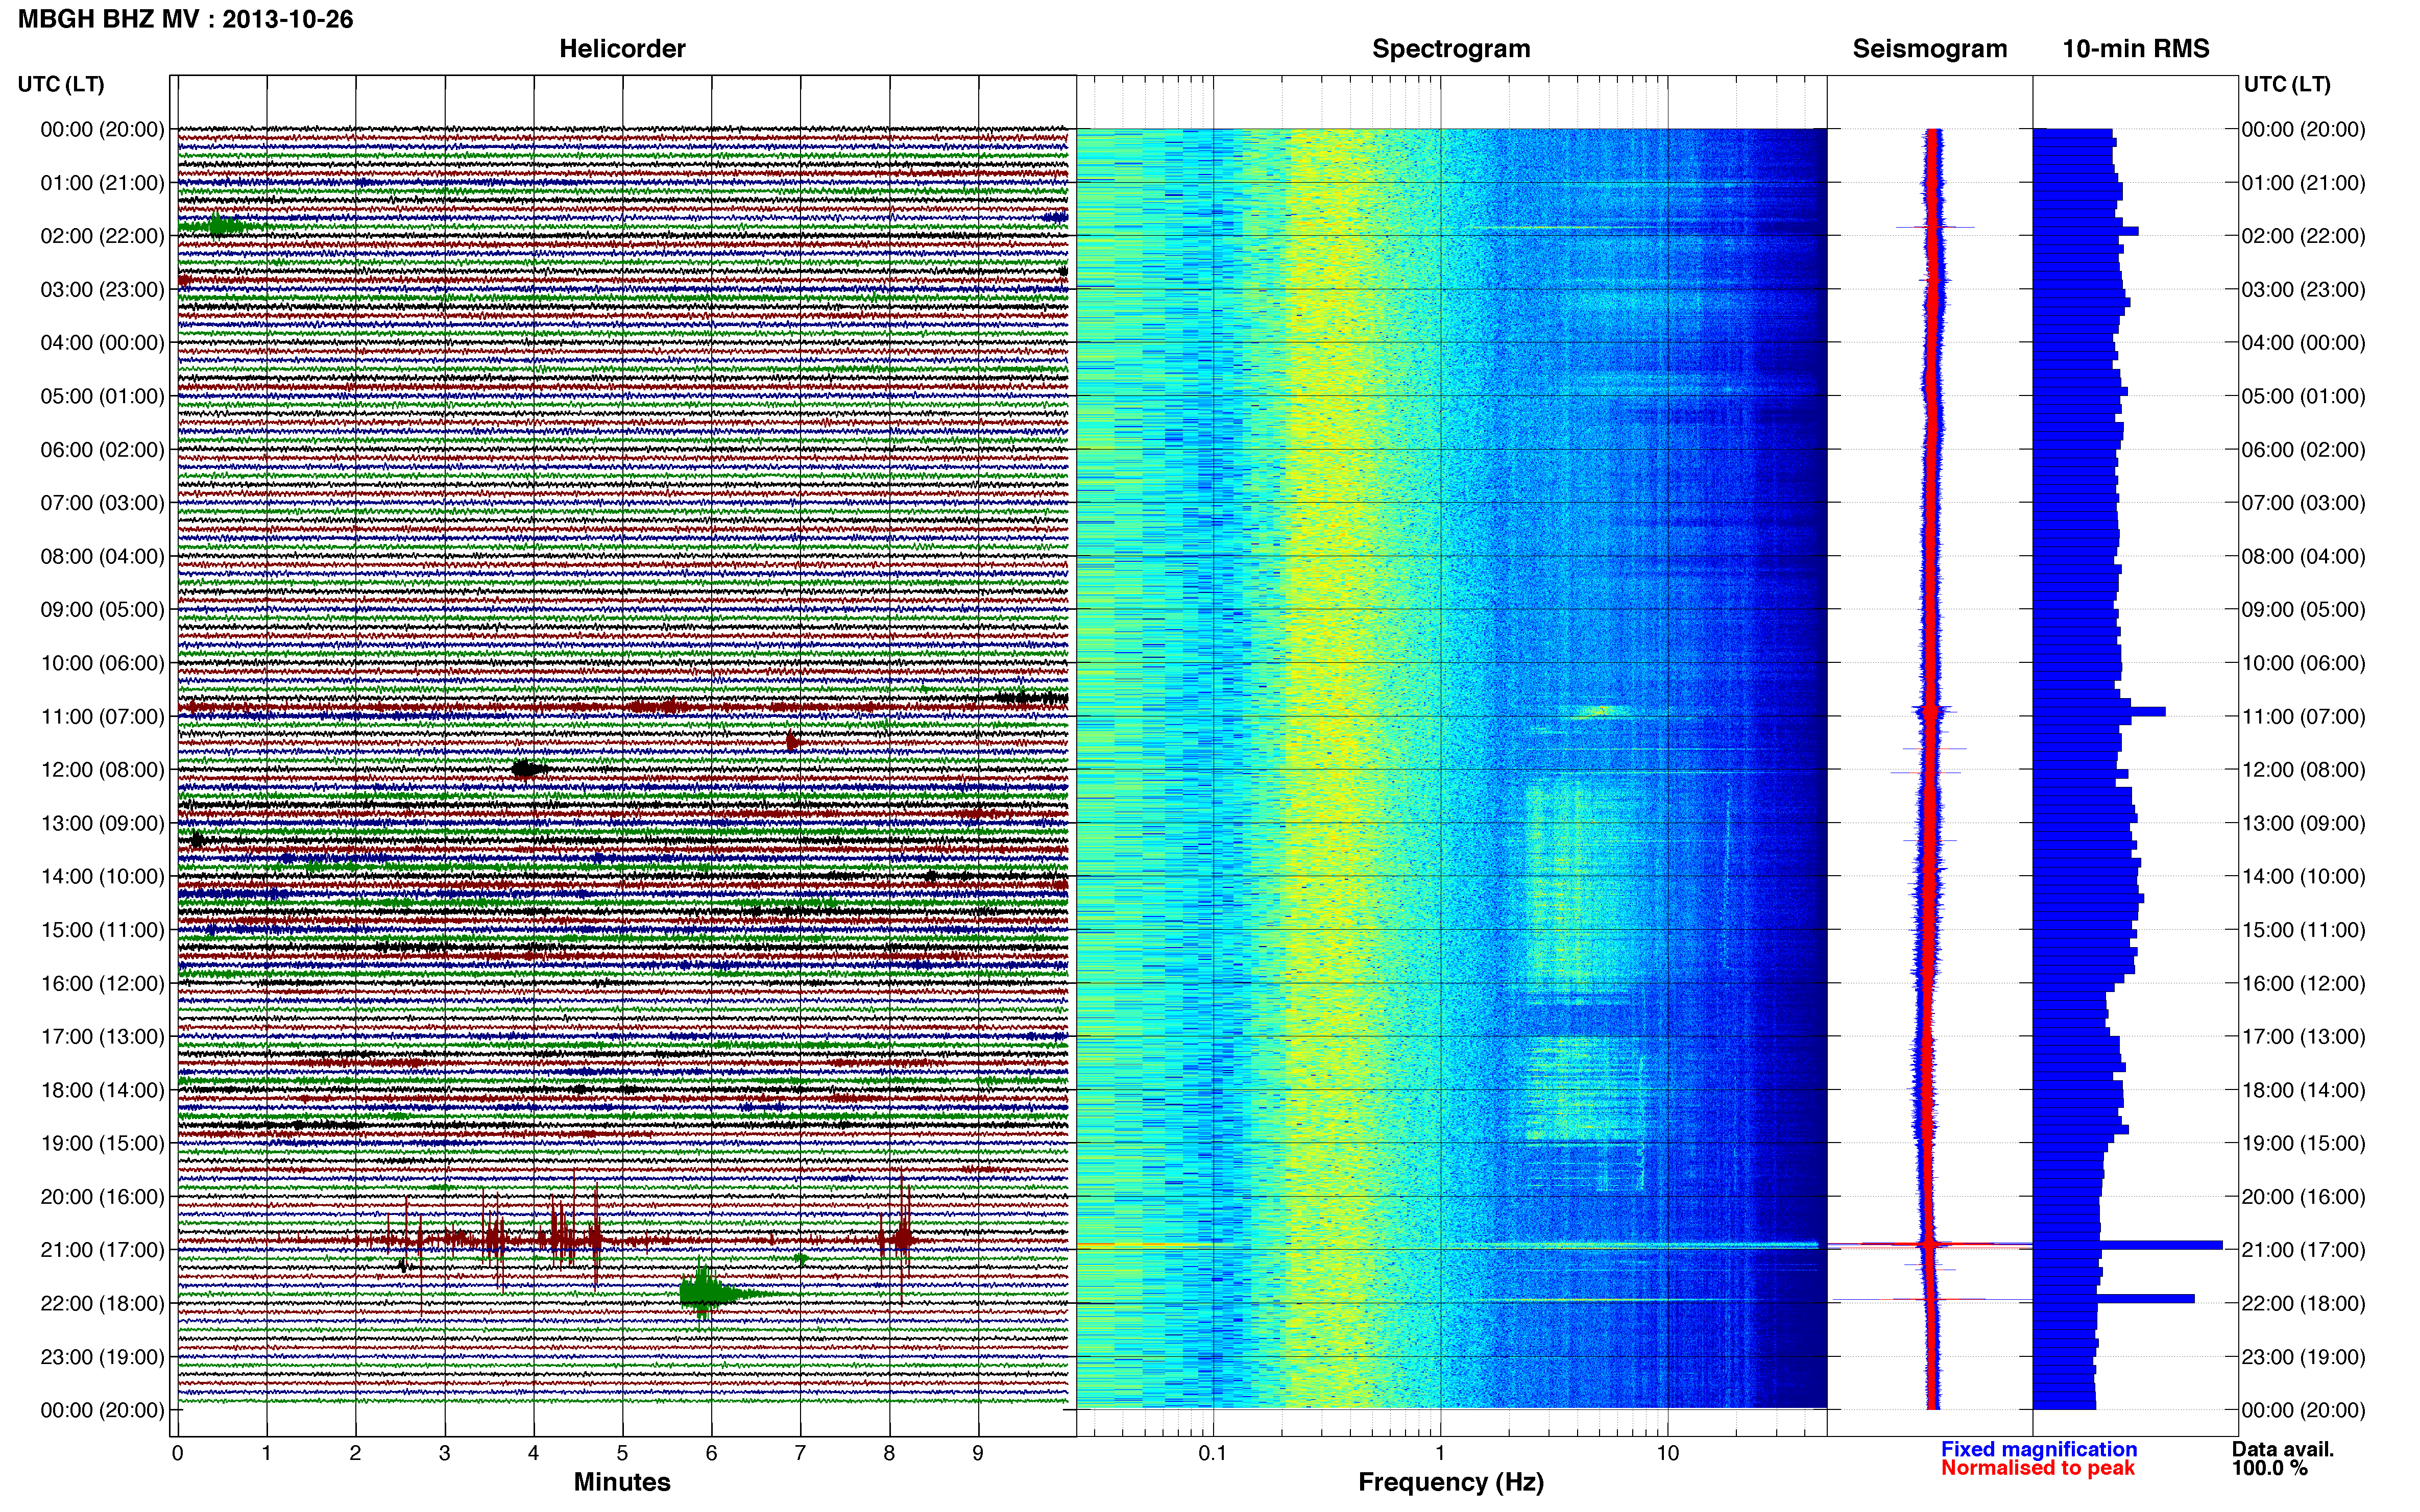Viewport: 2420px width, 1512px height.
Task: Click '10:00 (06:00)' label beside the RMS panel
Action: click(2304, 663)
